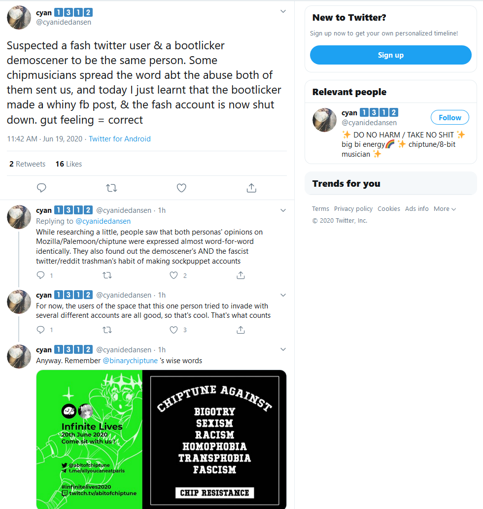Image resolution: width=483 pixels, height=509 pixels.
Task: Like the reply about Mozilla/Palemoon opinions
Action: point(173,275)
